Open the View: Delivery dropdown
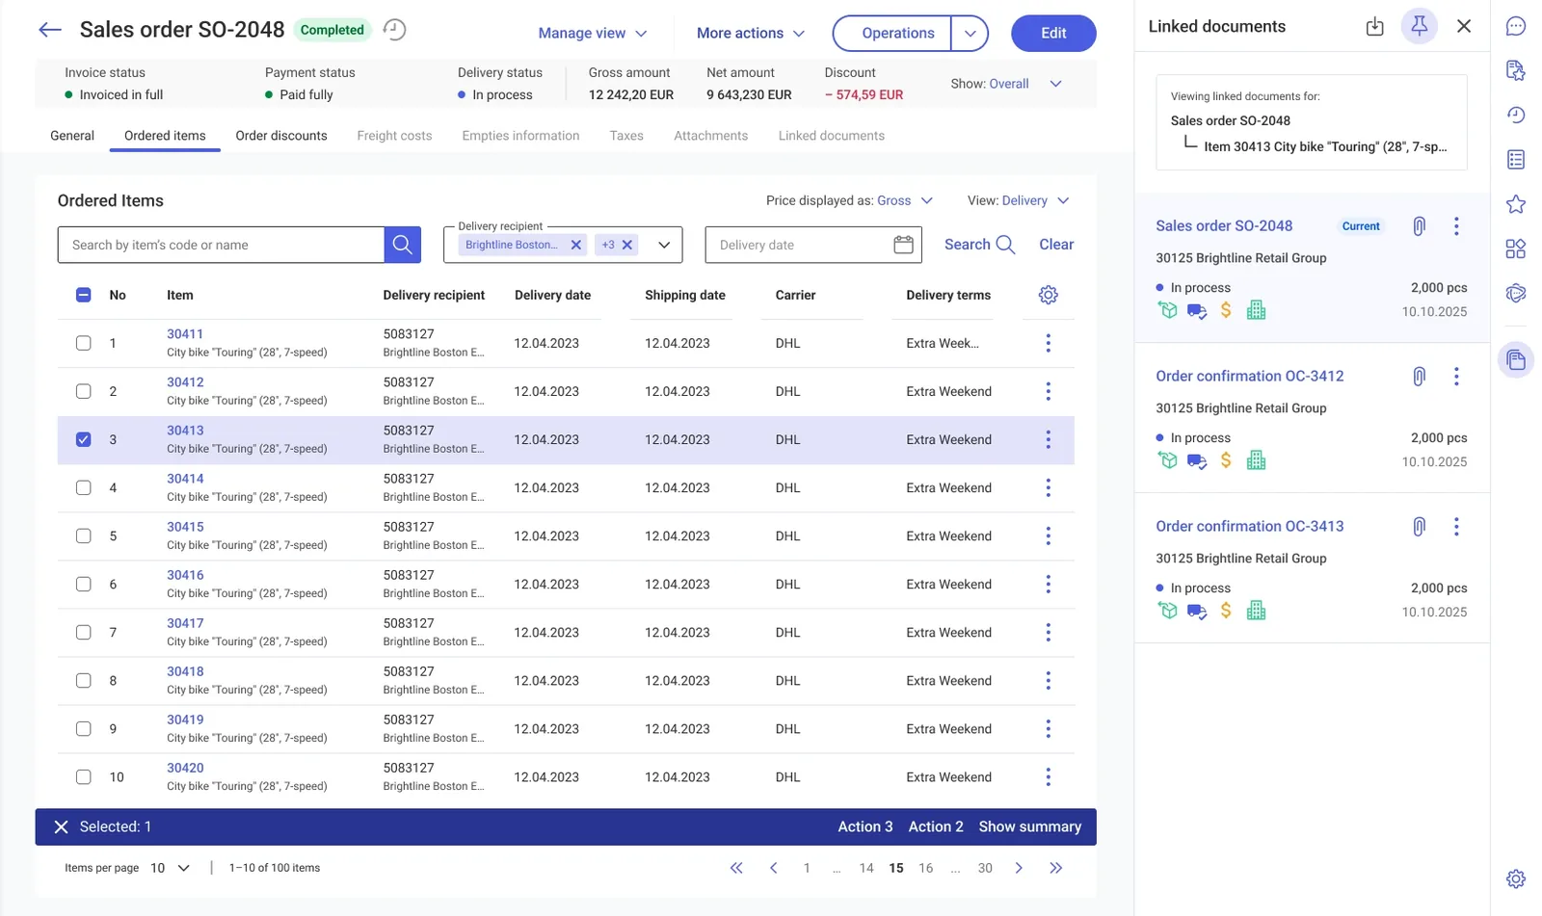 pyautogui.click(x=1019, y=200)
